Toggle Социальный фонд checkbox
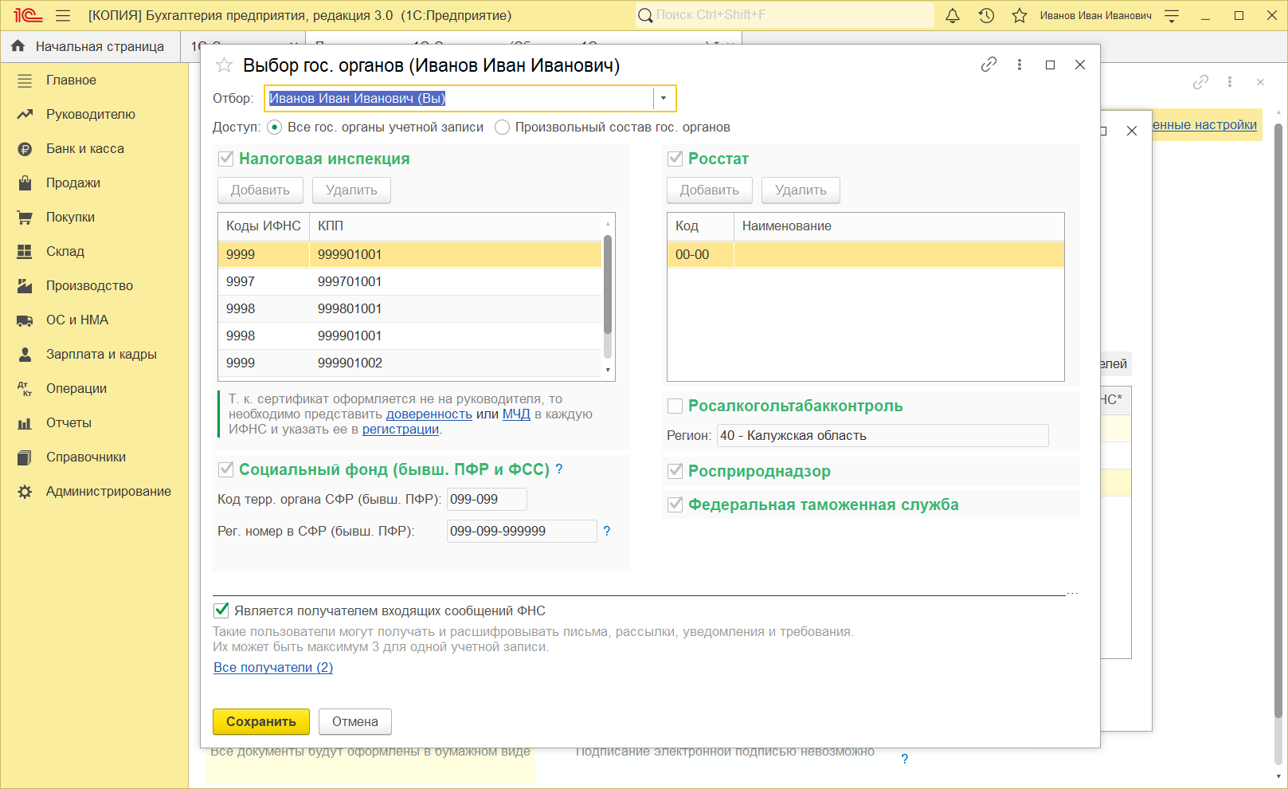 tap(226, 469)
